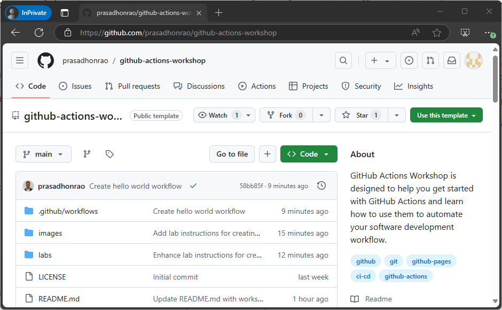Click the InPrivate profile badge

click(28, 13)
